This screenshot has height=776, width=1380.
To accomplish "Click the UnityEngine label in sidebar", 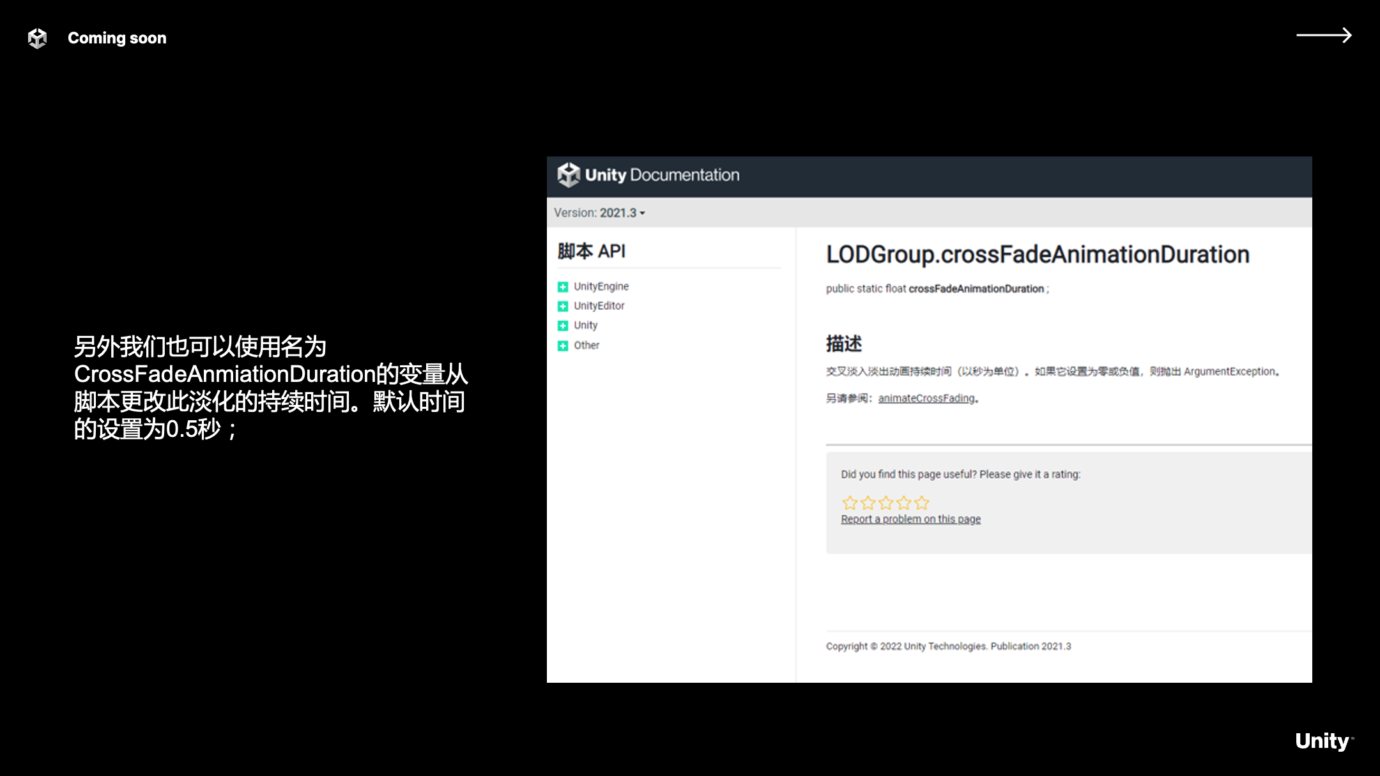I will tap(601, 286).
